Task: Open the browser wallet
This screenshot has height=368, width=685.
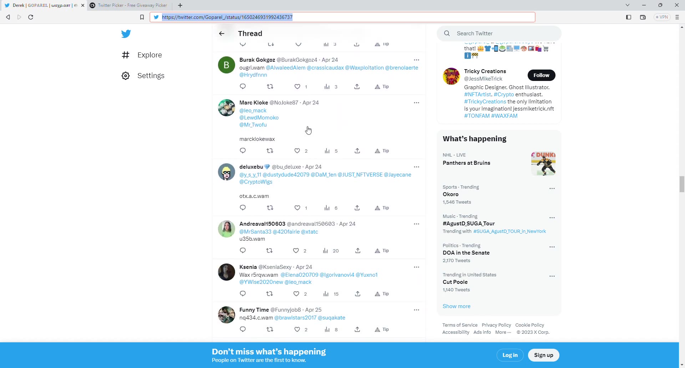Action: click(x=643, y=17)
